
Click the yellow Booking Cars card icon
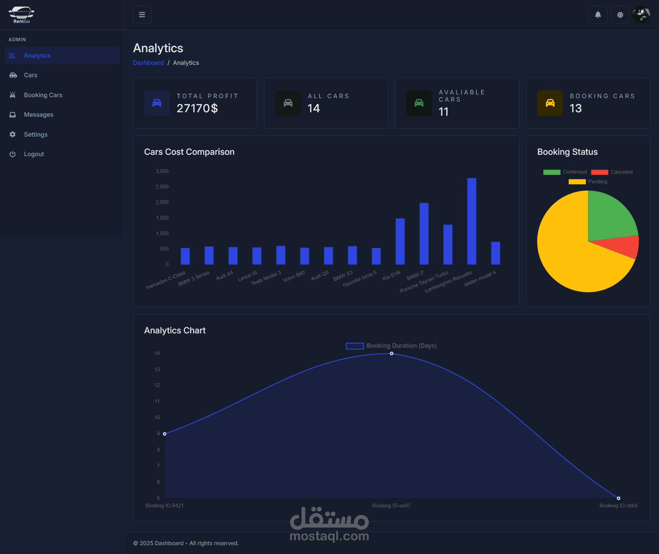pyautogui.click(x=550, y=103)
